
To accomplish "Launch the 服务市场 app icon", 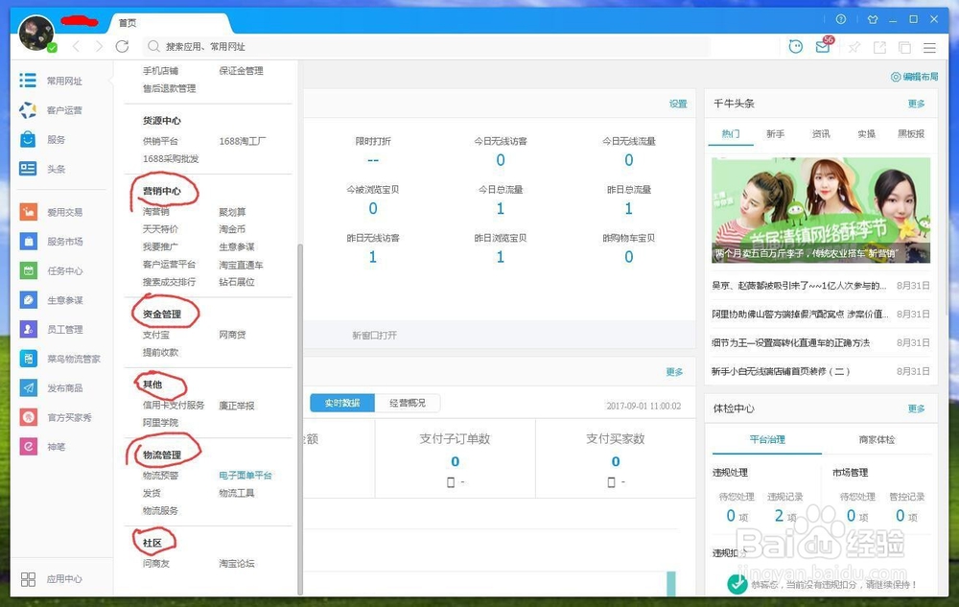I will point(28,242).
